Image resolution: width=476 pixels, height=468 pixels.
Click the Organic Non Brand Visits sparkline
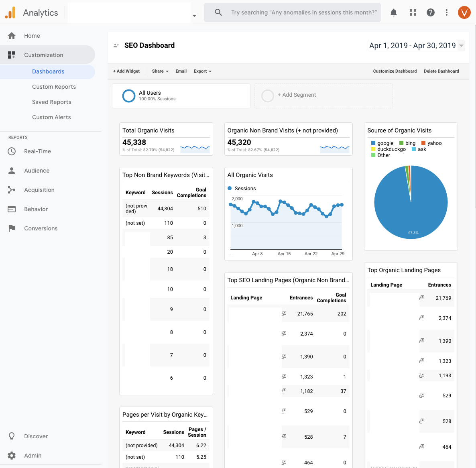[335, 149]
